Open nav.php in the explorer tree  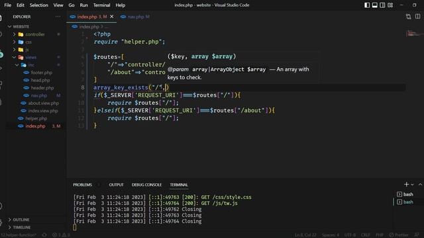pos(39,95)
